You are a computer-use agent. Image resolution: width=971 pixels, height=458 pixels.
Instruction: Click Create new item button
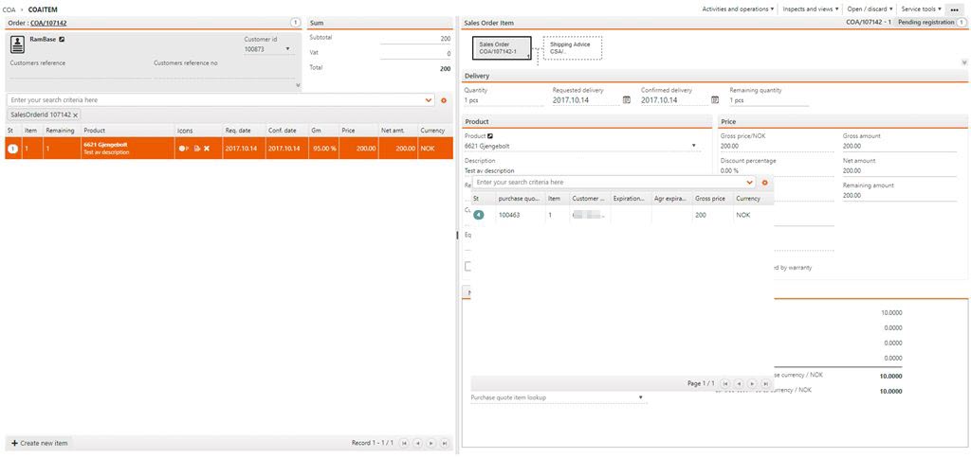pyautogui.click(x=39, y=443)
